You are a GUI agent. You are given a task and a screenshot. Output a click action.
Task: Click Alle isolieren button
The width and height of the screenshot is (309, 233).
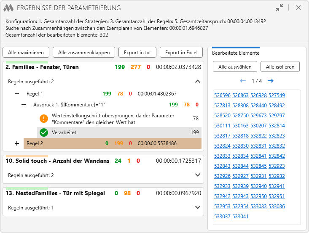click(x=280, y=66)
